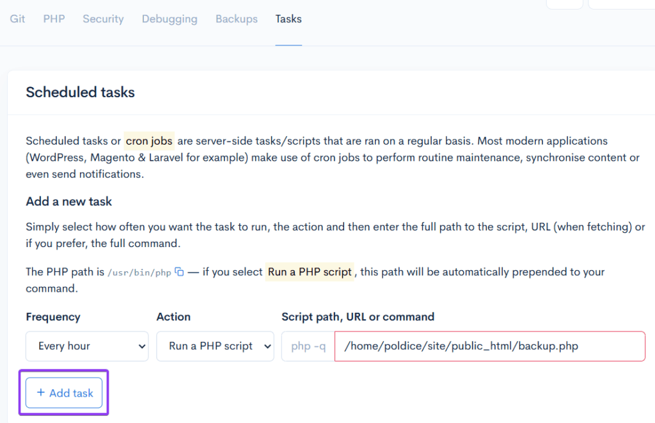Switch to the Git tab
This screenshot has width=655, height=423.
click(x=17, y=19)
